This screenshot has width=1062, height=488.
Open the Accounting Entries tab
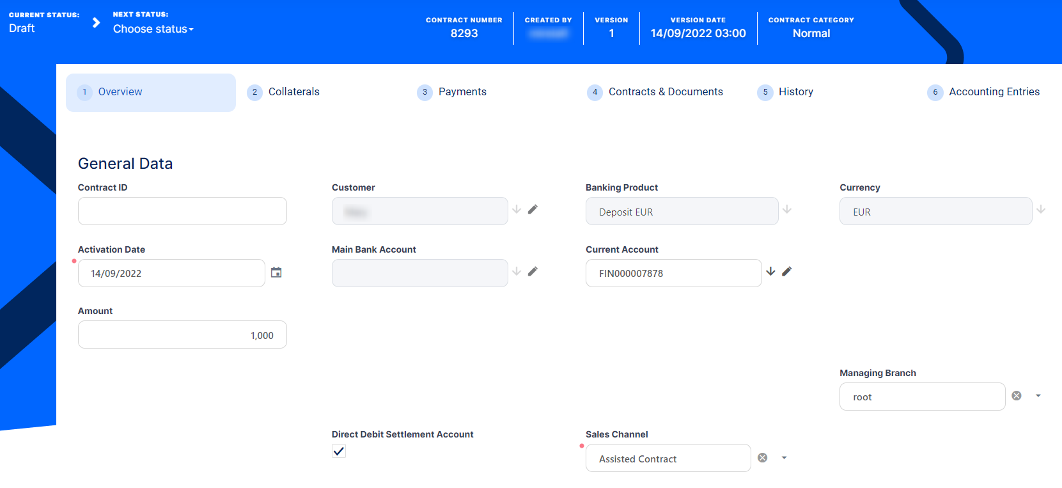click(x=994, y=92)
